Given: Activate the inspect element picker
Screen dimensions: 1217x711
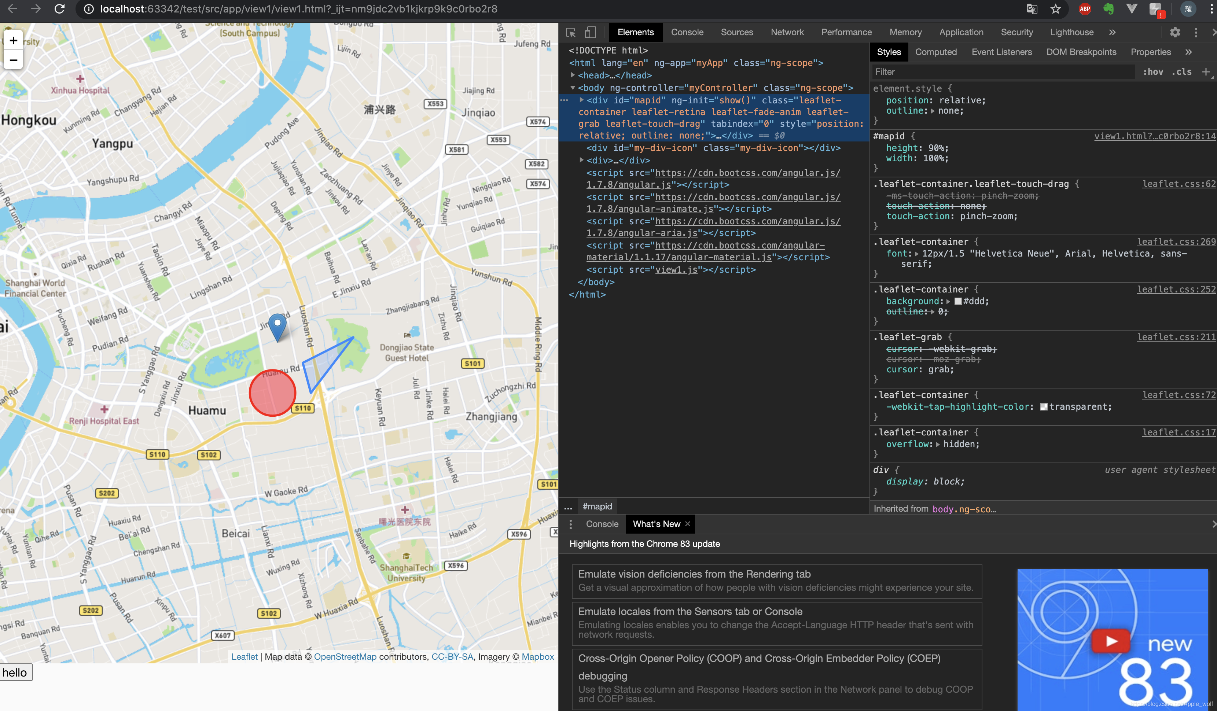Looking at the screenshot, I should (x=571, y=32).
